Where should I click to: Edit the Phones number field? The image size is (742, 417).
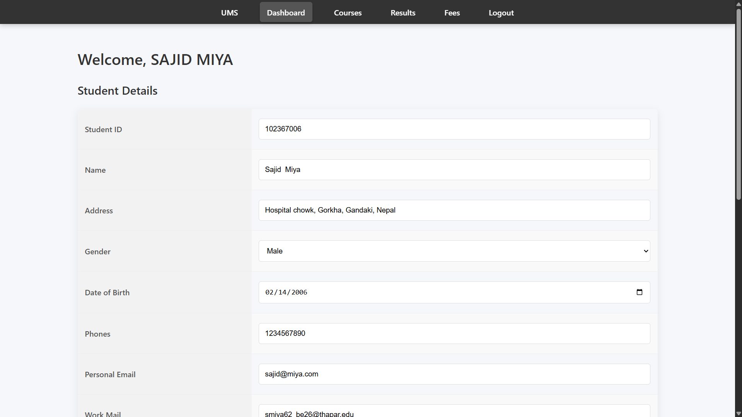pos(454,334)
